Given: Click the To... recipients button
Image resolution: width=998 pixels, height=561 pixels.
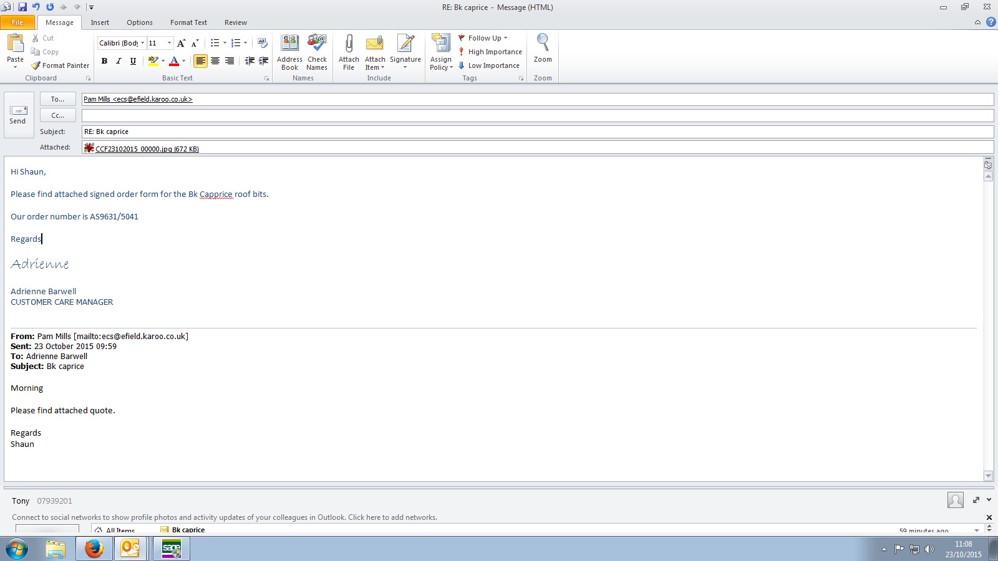Looking at the screenshot, I should [57, 99].
